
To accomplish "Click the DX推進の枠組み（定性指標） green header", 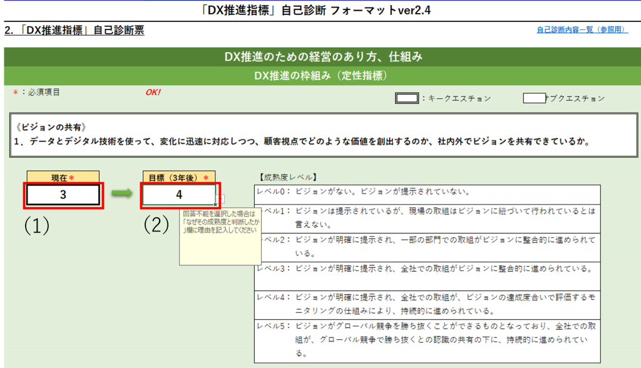I will click(320, 76).
